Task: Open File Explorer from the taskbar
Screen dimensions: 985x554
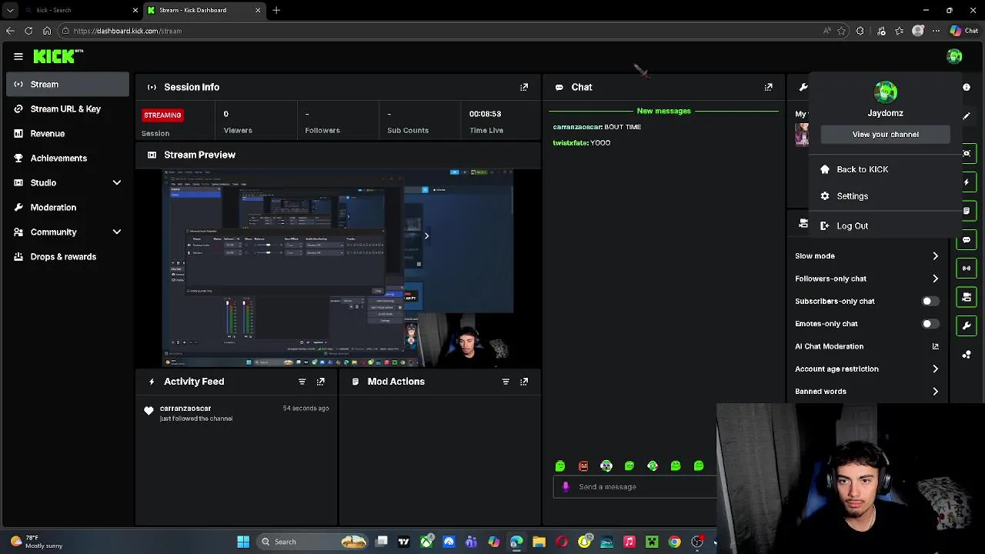Action: click(x=539, y=542)
